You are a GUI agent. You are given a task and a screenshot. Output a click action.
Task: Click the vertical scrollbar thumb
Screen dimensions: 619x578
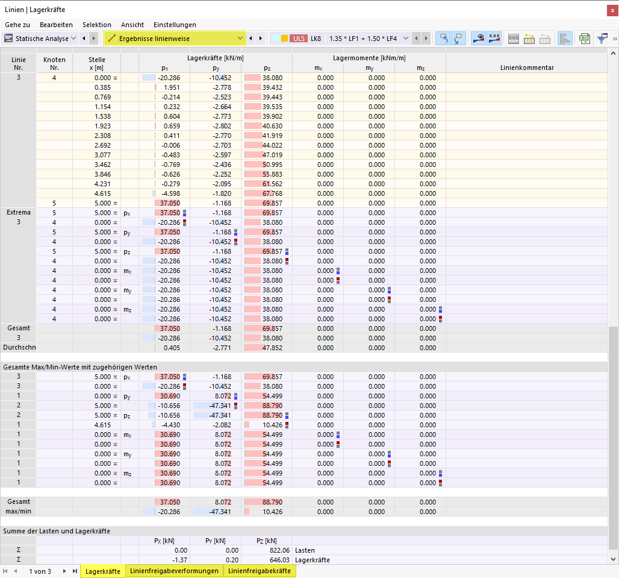coord(613,439)
